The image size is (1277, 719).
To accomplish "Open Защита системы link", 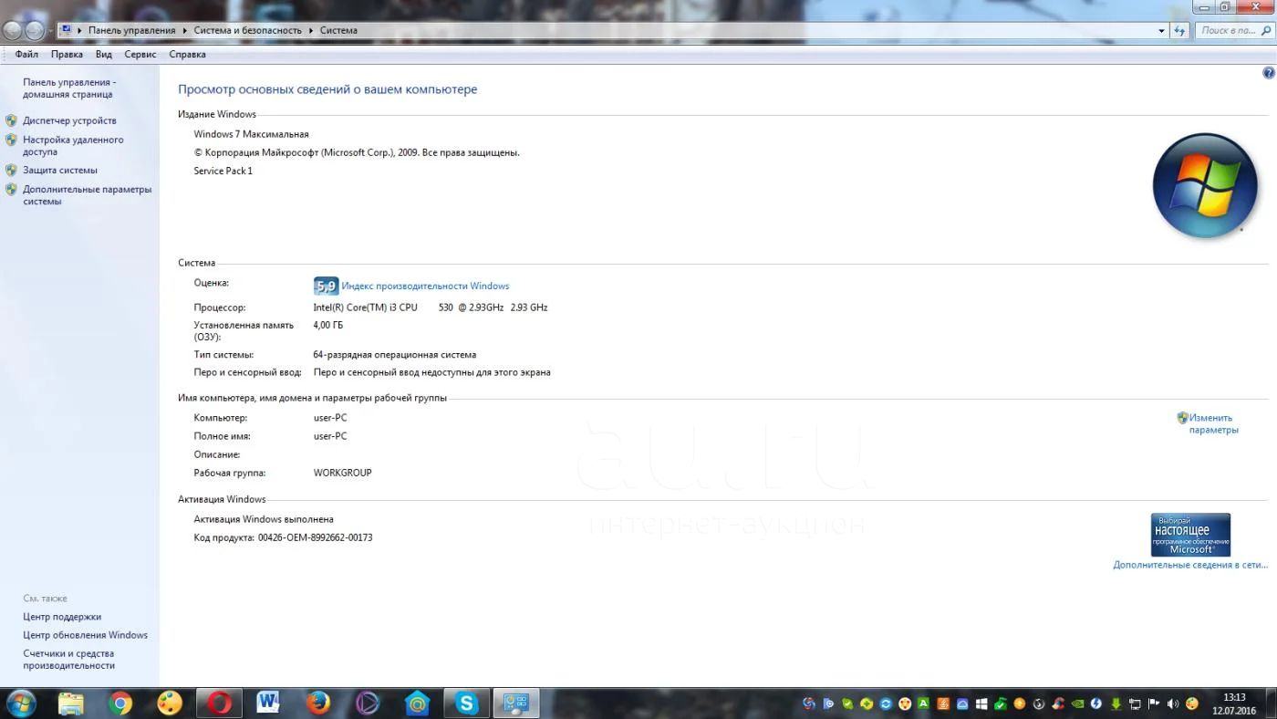I will [x=60, y=170].
